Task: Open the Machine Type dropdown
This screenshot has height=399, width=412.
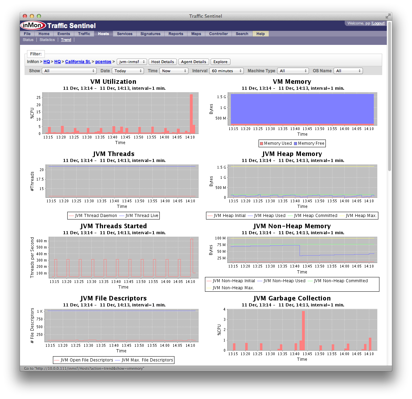Action: (x=293, y=71)
